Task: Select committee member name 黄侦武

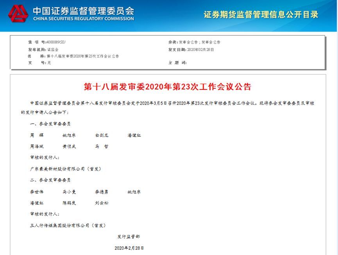Action: pyautogui.click(x=69, y=146)
